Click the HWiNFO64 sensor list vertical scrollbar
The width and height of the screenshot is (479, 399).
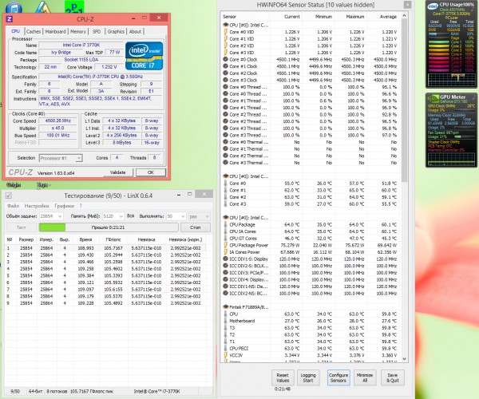pyautogui.click(x=405, y=101)
